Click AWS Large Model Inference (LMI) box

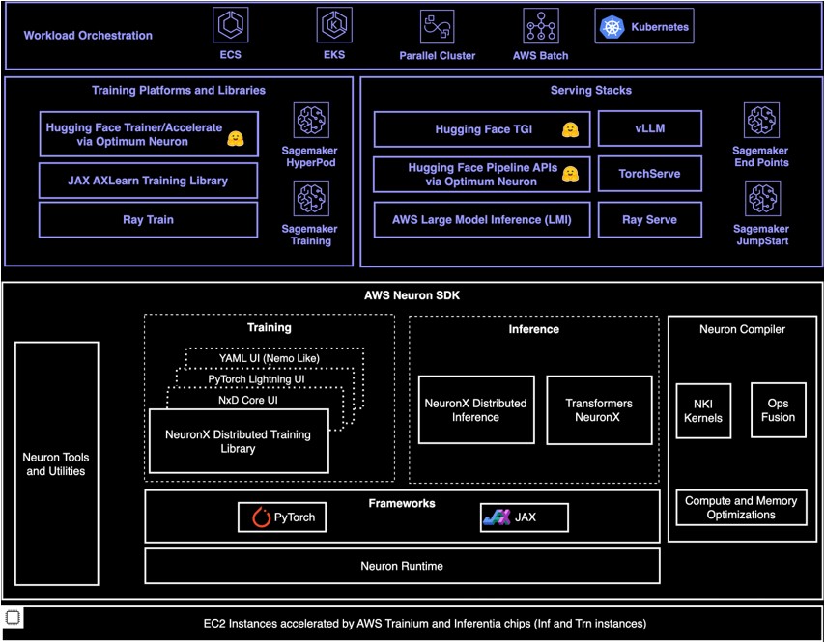[x=482, y=220]
